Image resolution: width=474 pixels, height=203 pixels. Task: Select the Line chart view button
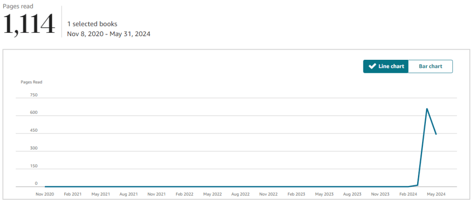386,66
